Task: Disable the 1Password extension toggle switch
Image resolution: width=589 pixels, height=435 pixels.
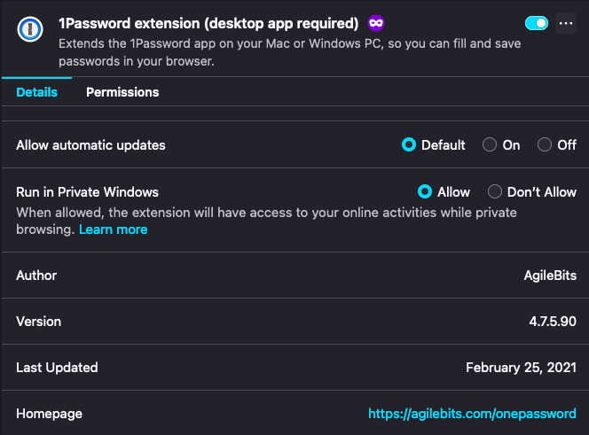Action: click(x=536, y=23)
